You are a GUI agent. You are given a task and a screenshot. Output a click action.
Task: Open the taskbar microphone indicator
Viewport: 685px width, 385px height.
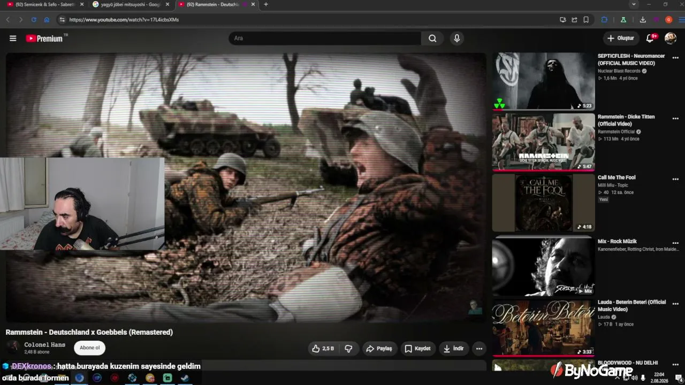[x=643, y=378]
